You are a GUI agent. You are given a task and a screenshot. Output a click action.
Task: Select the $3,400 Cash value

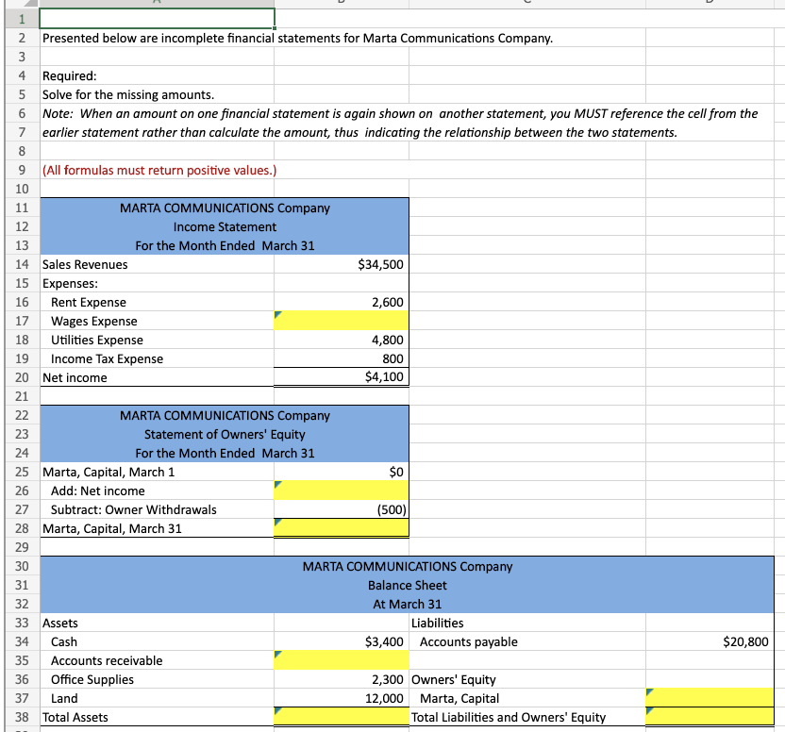click(x=384, y=641)
